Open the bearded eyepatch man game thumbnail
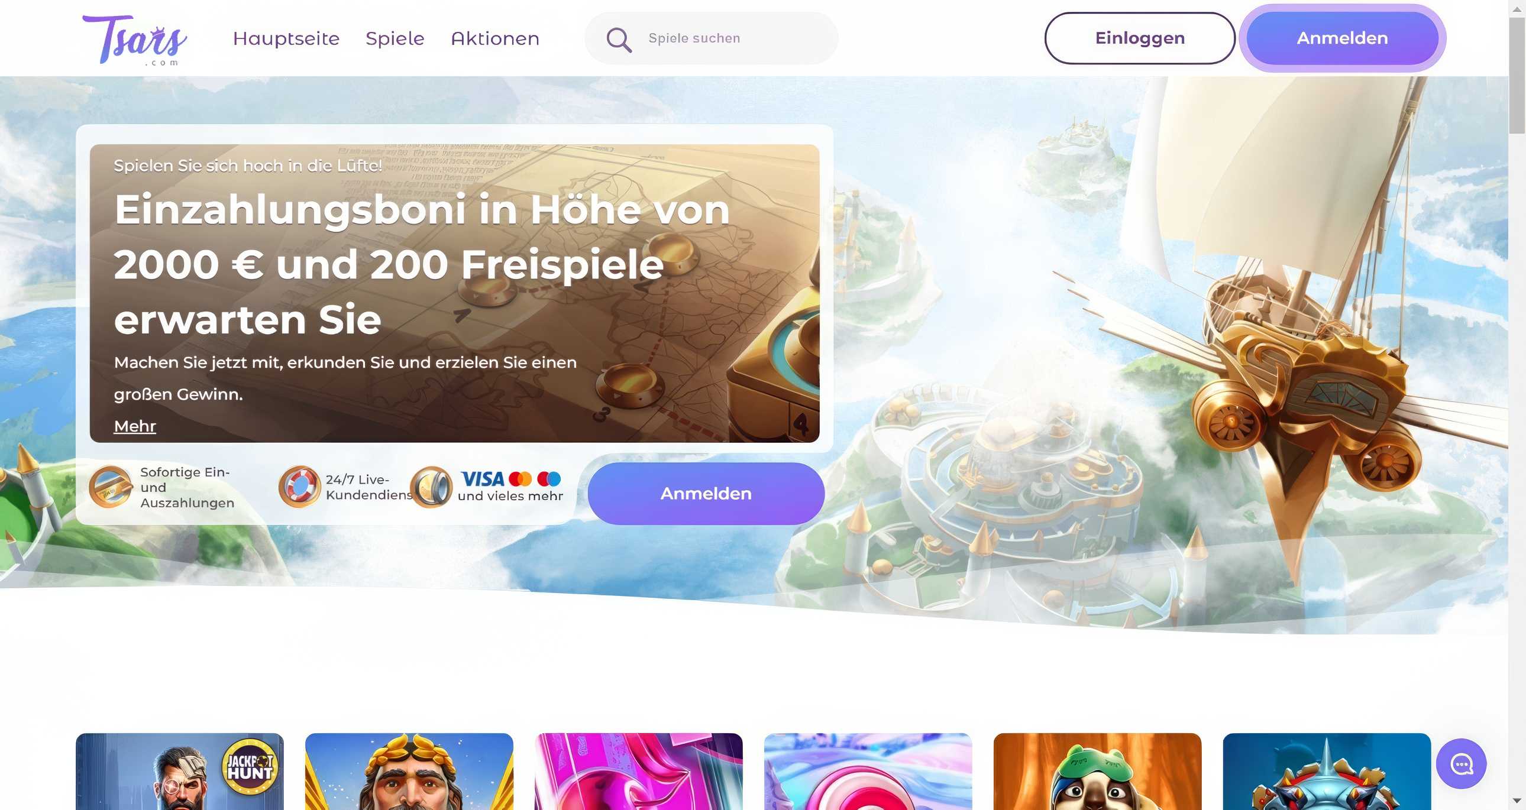This screenshot has width=1526, height=810. click(x=179, y=772)
